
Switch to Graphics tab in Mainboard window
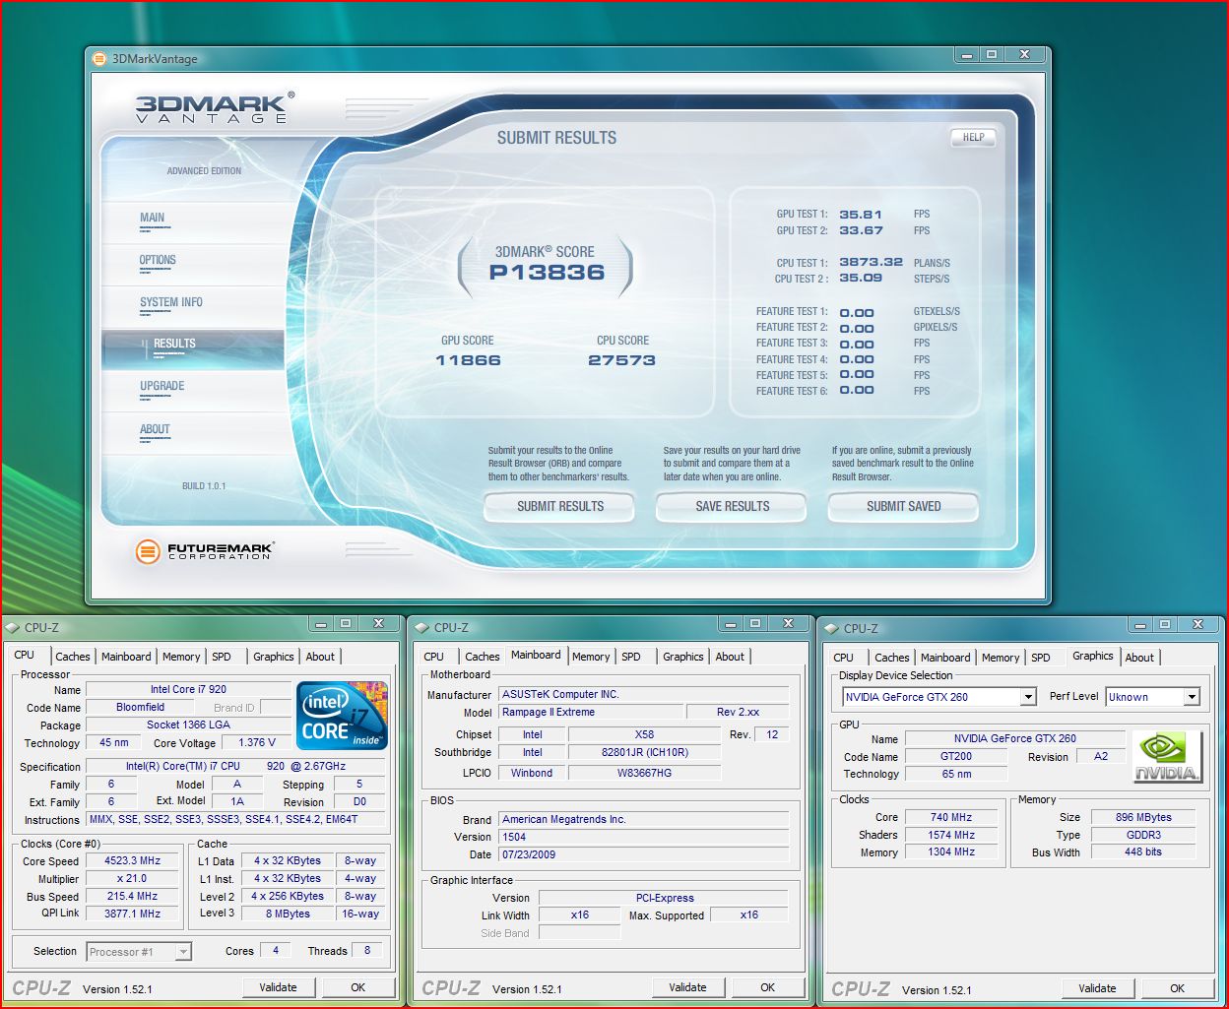(x=683, y=657)
